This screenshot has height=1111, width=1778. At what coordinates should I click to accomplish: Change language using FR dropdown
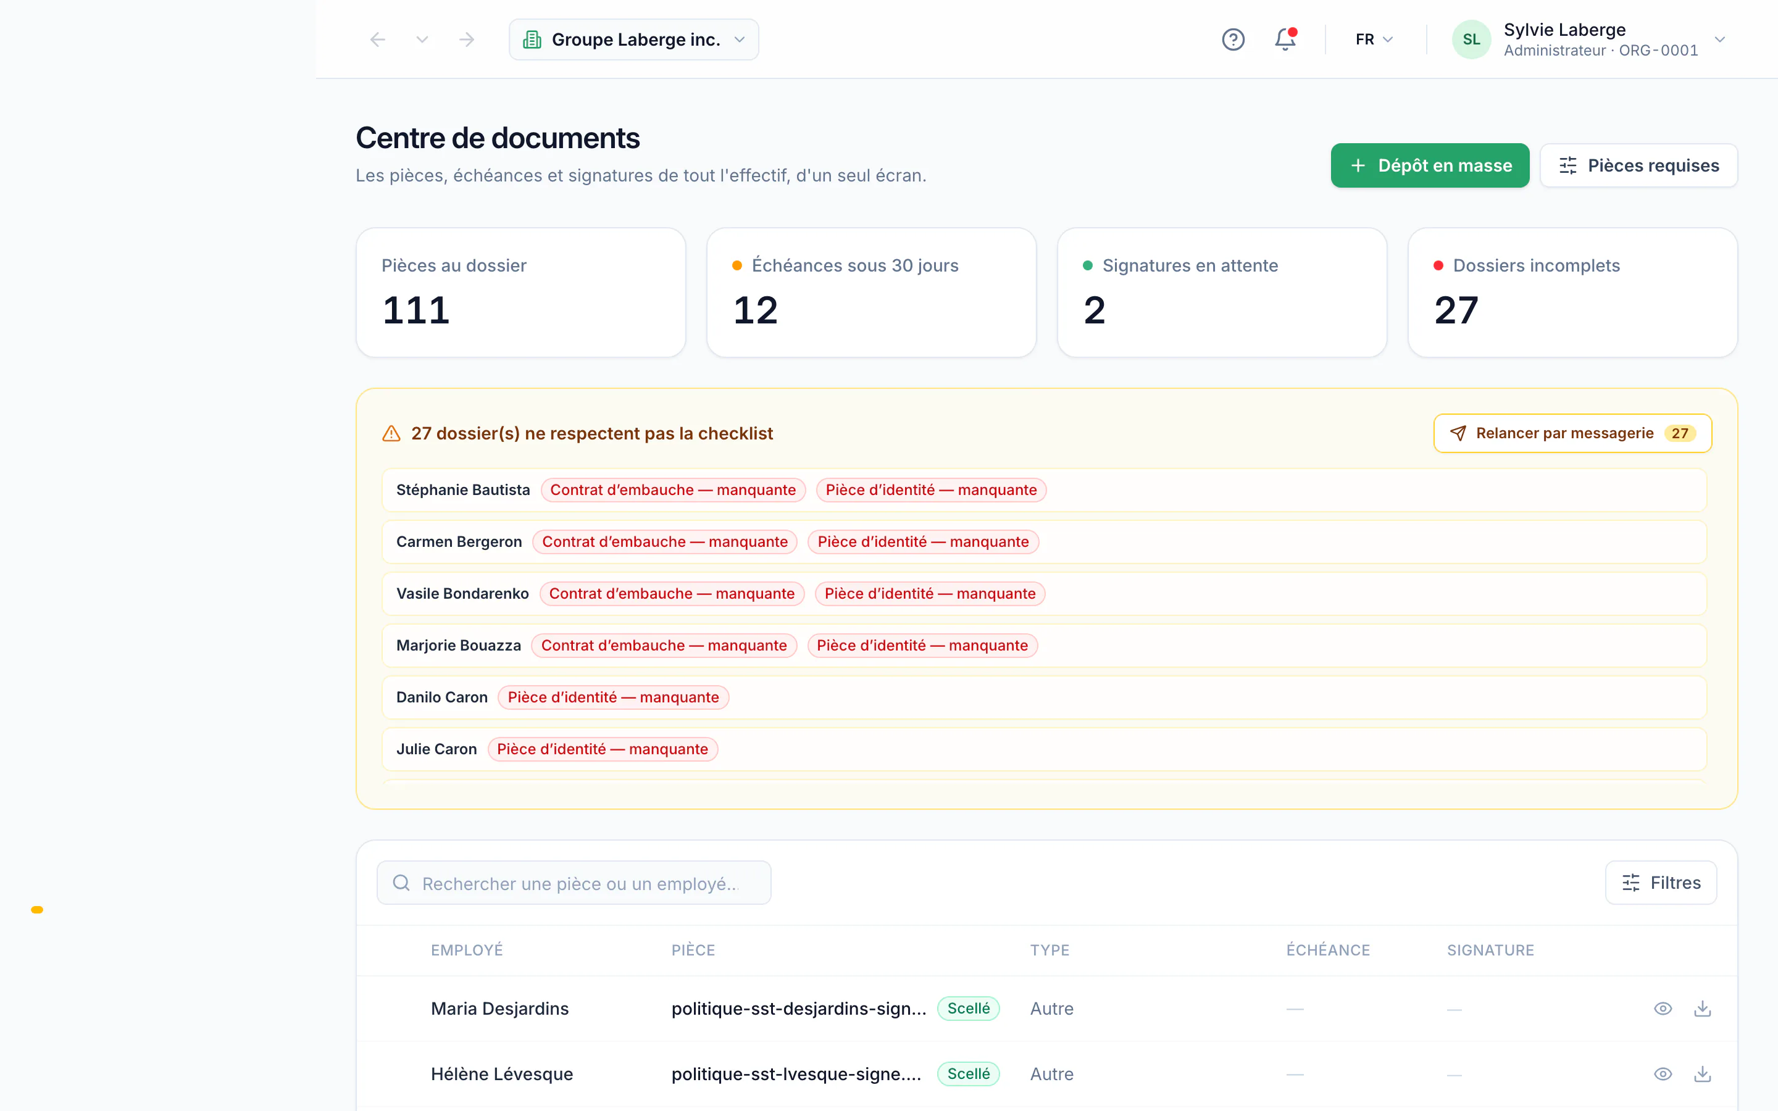[x=1374, y=40]
